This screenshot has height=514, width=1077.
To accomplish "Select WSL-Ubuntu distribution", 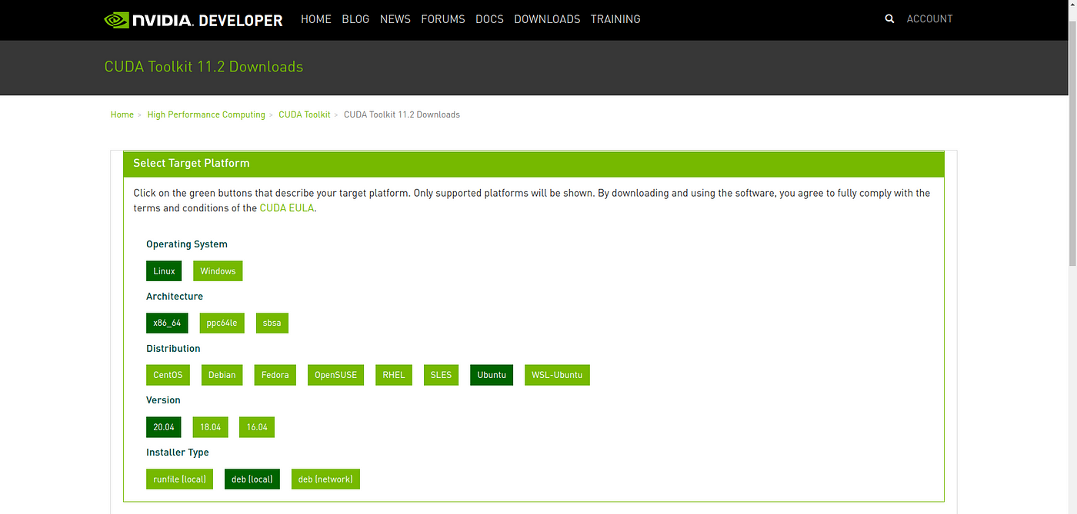I will coord(557,375).
